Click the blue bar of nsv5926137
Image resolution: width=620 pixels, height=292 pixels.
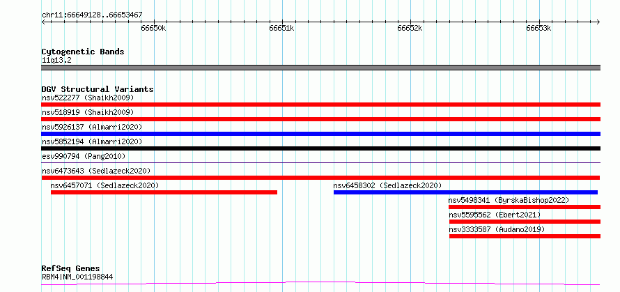[320, 134]
